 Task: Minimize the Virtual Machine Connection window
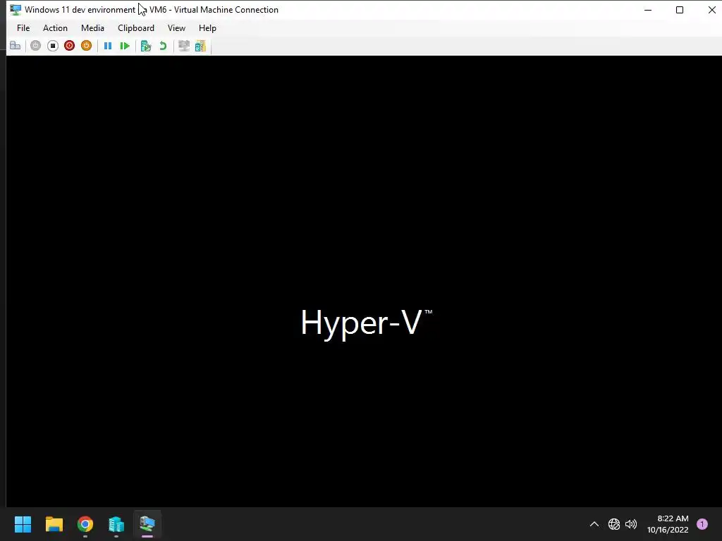(x=648, y=10)
